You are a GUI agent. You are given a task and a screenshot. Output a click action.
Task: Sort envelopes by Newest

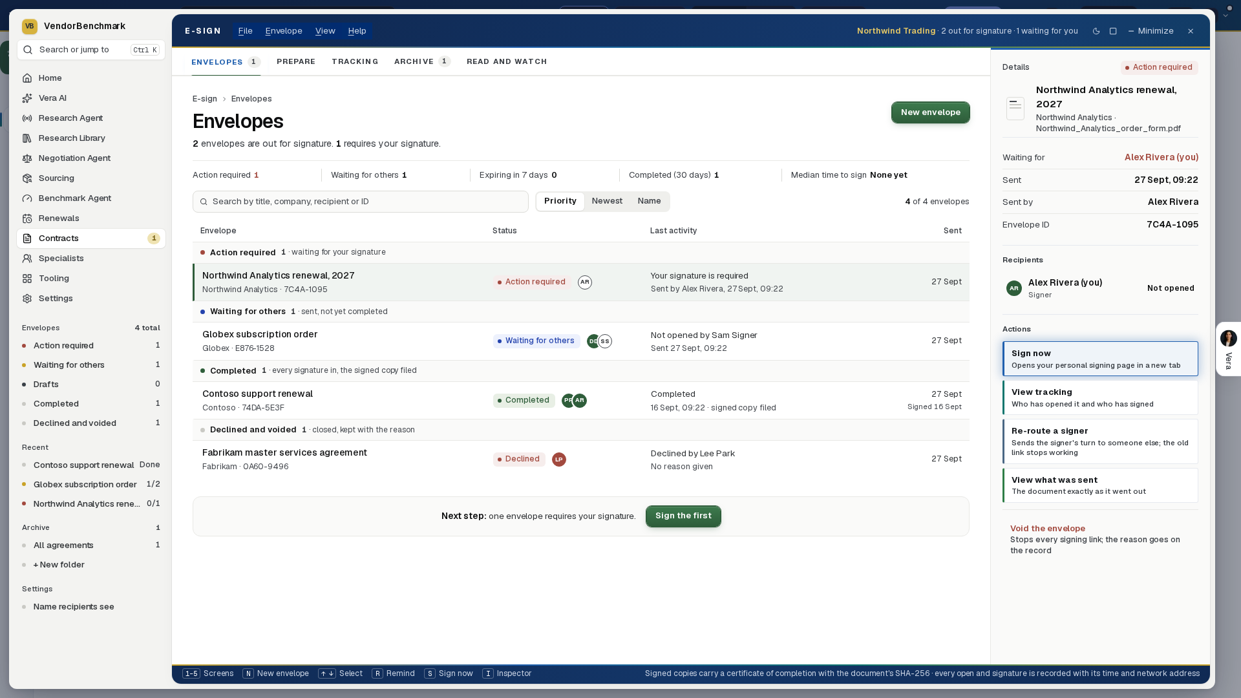click(607, 201)
